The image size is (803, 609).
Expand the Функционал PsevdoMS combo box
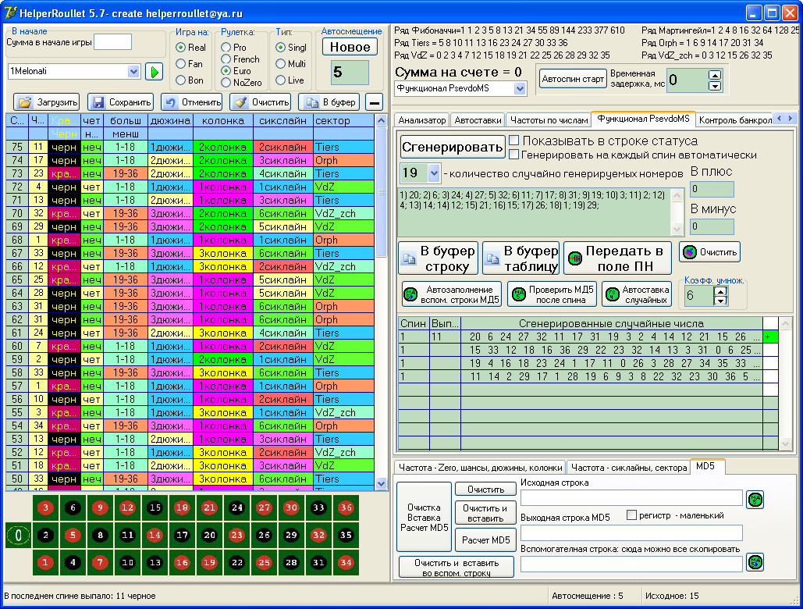520,88
